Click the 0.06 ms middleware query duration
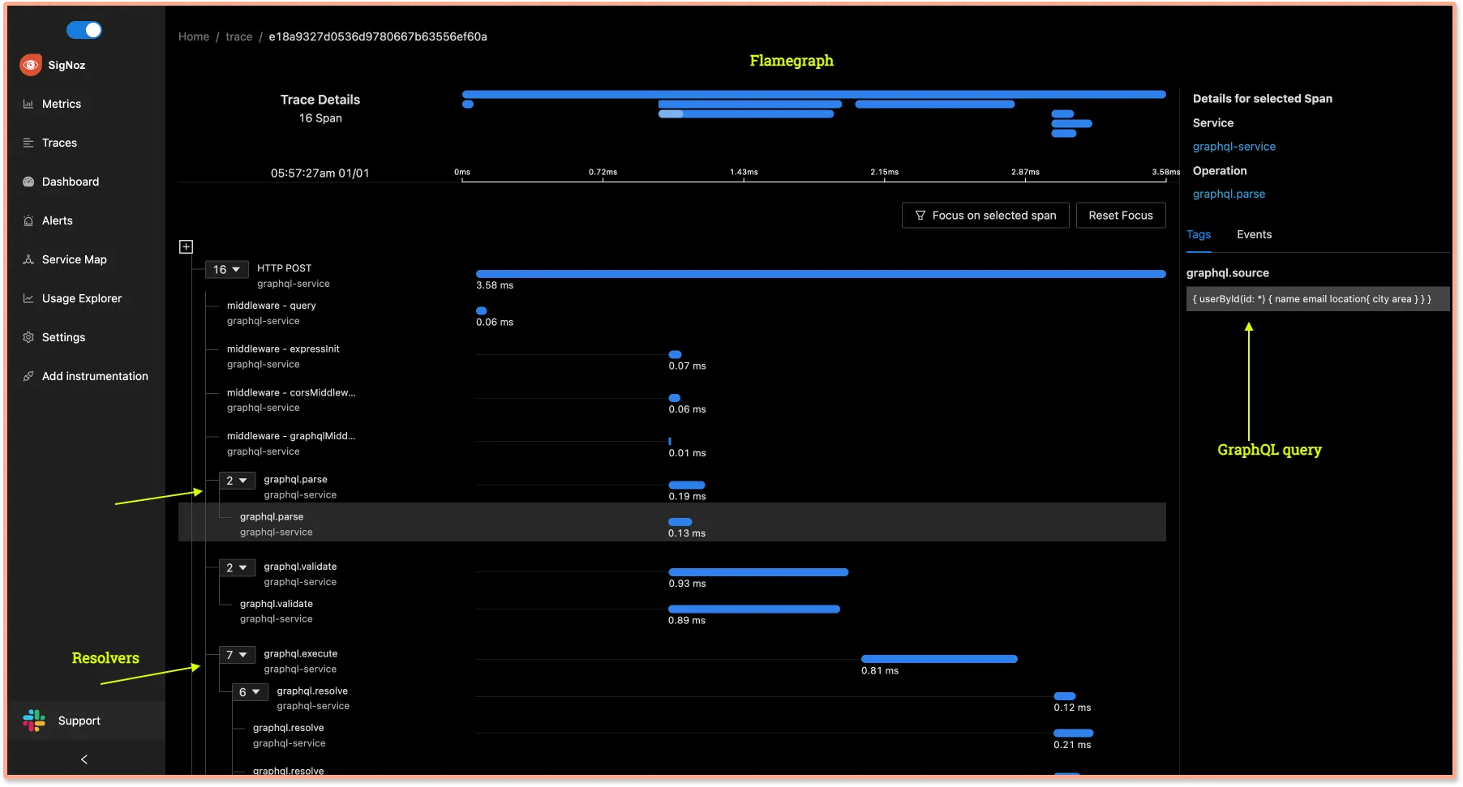Viewport: 1463px width, 787px height. click(495, 323)
